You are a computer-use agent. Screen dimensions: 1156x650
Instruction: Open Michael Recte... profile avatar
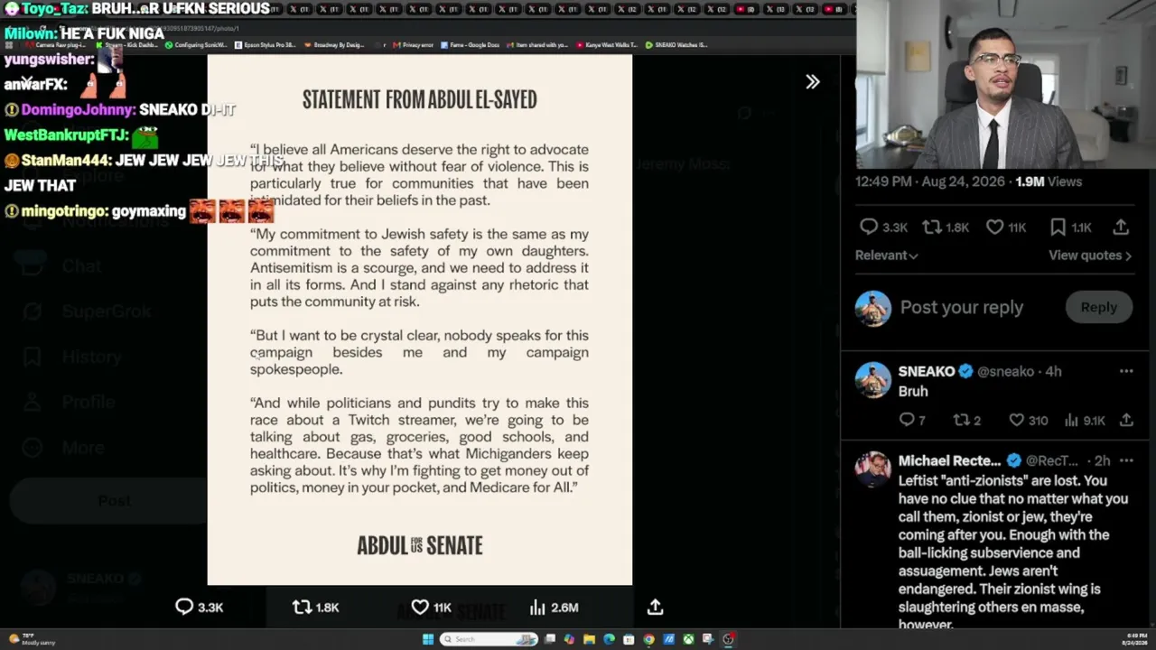click(873, 469)
